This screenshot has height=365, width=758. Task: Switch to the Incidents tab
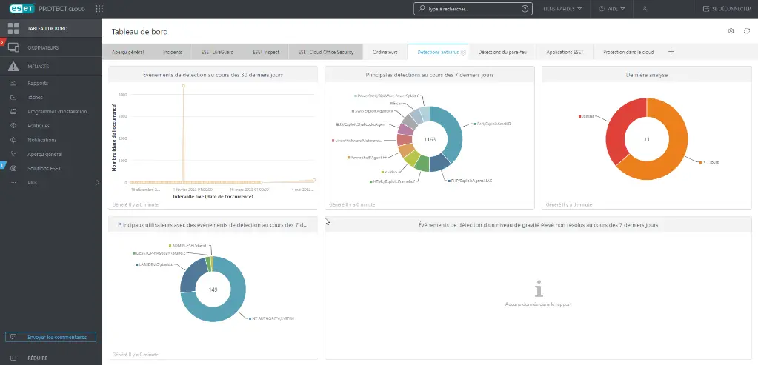tap(173, 52)
